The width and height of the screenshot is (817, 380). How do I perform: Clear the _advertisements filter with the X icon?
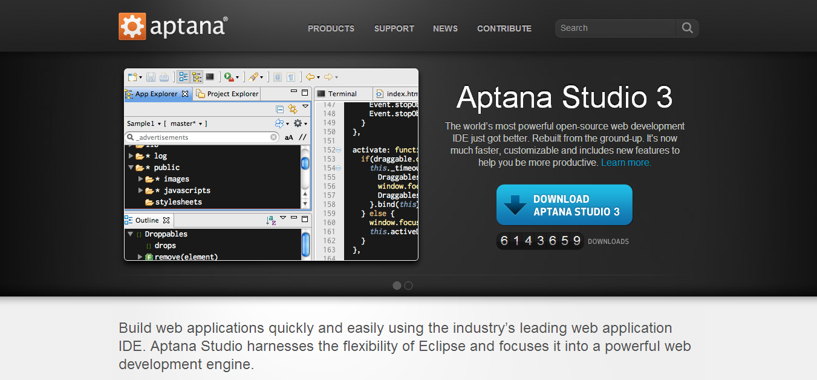click(273, 137)
